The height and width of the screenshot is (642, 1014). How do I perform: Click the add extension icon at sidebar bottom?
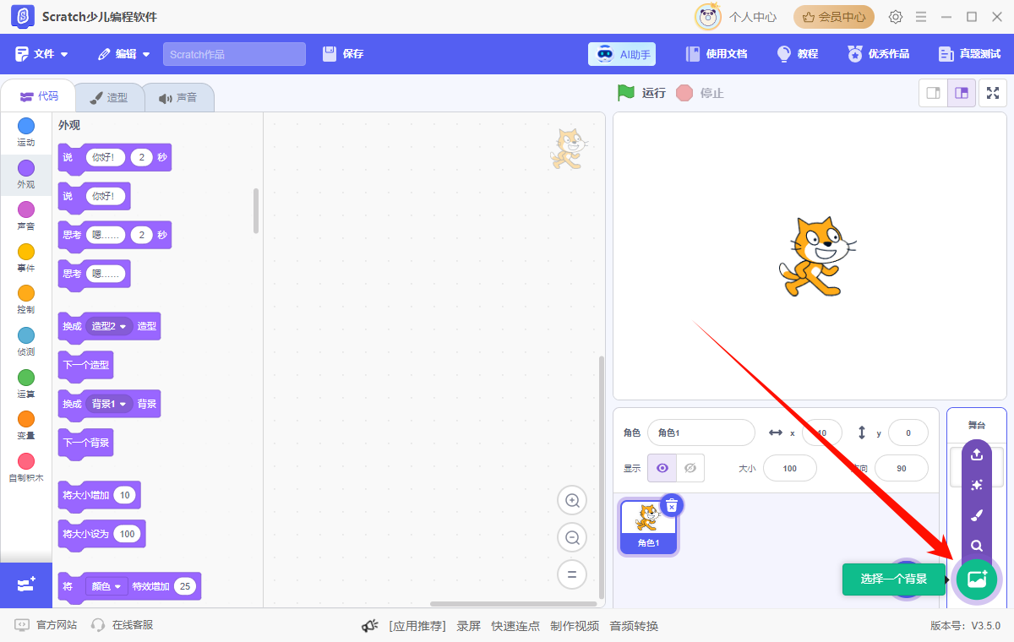tap(25, 583)
